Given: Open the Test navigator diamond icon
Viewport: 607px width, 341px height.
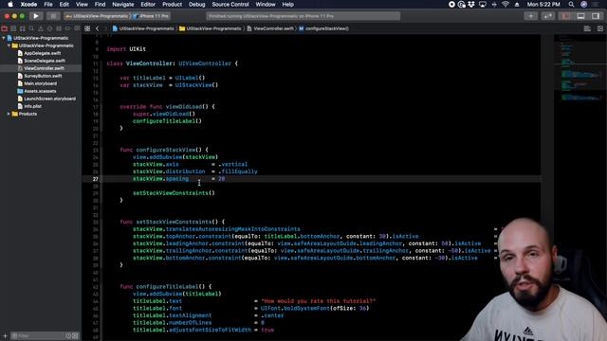Looking at the screenshot, I should click(x=49, y=28).
